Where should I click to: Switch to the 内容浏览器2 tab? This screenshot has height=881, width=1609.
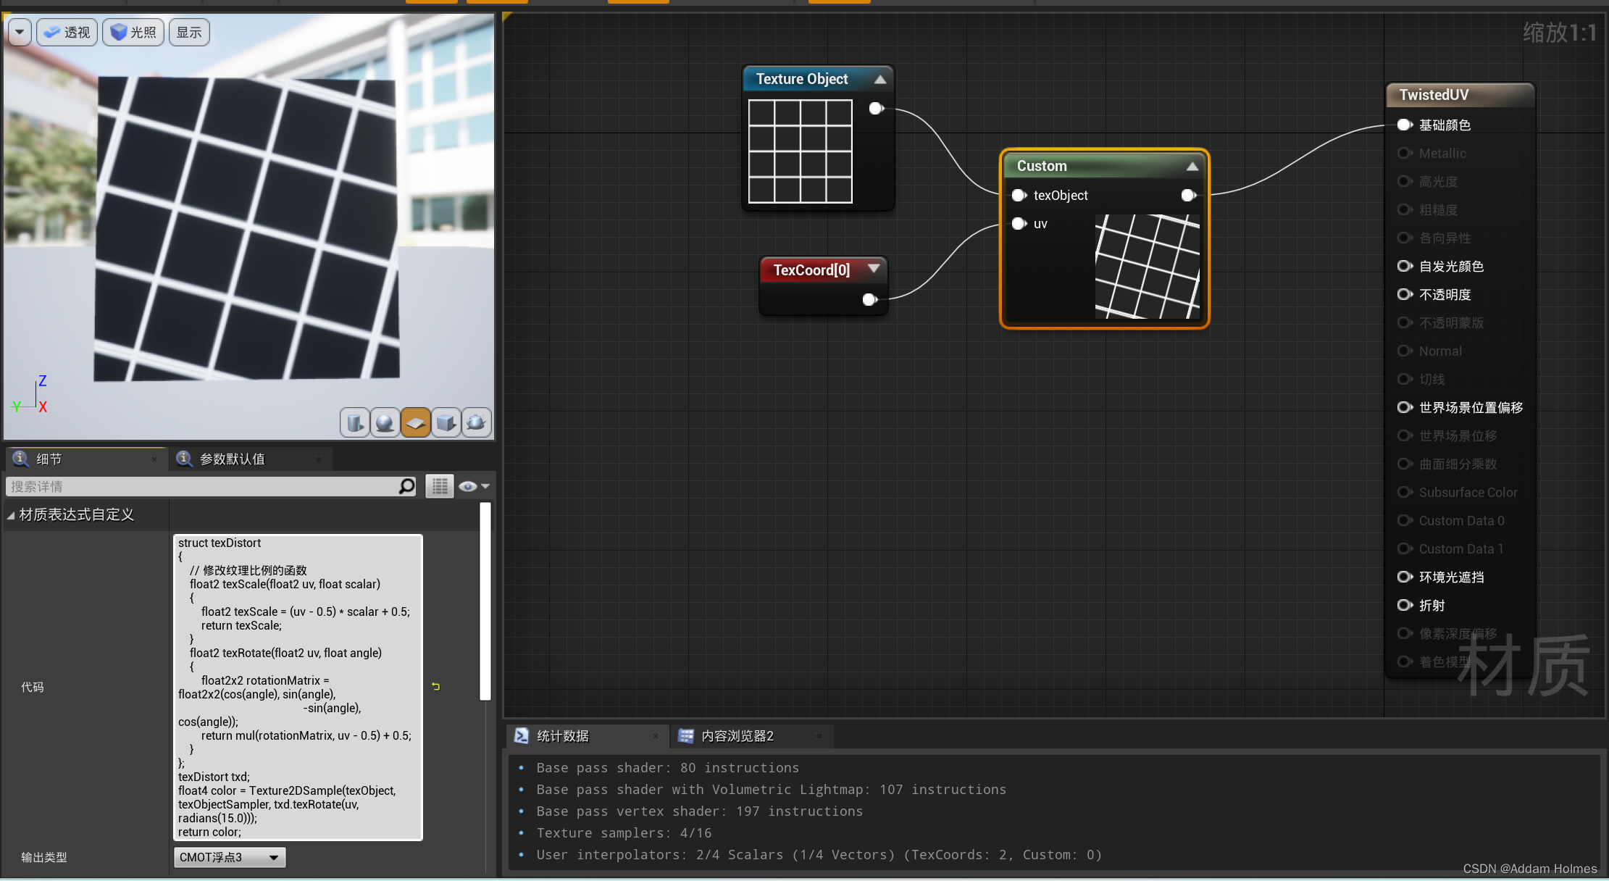pos(737,736)
